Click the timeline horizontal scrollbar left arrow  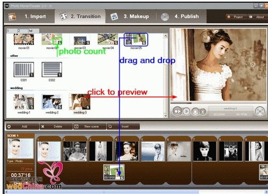pos(7,192)
